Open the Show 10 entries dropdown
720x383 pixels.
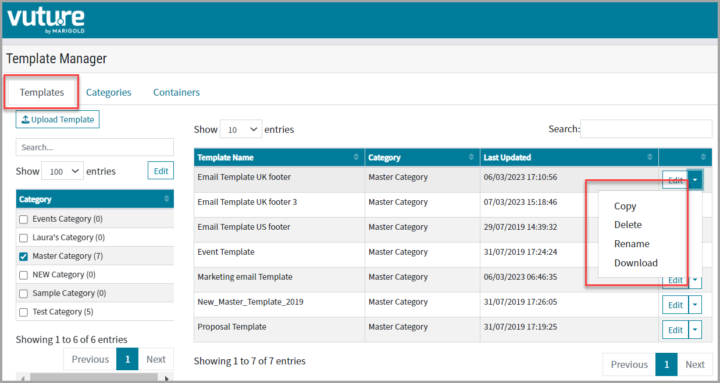pyautogui.click(x=241, y=129)
